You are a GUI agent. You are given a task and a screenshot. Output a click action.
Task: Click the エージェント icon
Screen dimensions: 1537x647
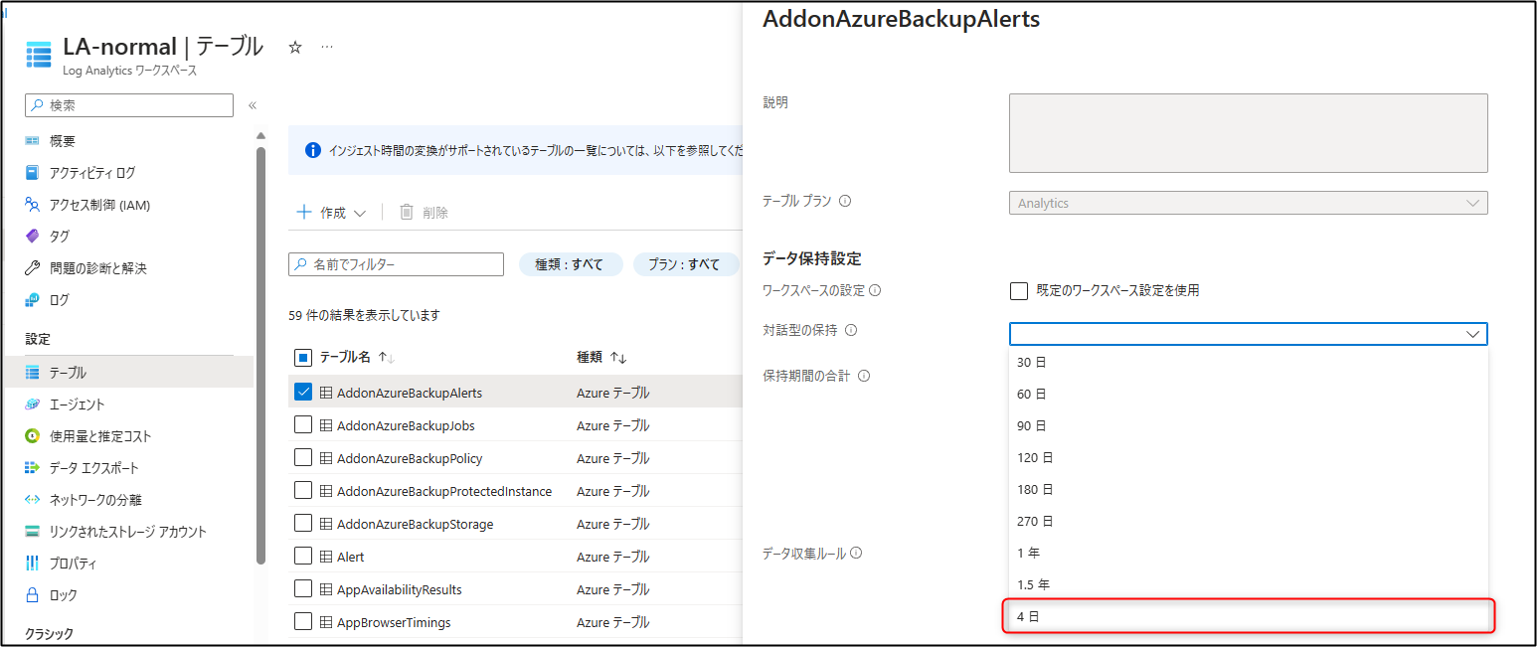point(33,404)
